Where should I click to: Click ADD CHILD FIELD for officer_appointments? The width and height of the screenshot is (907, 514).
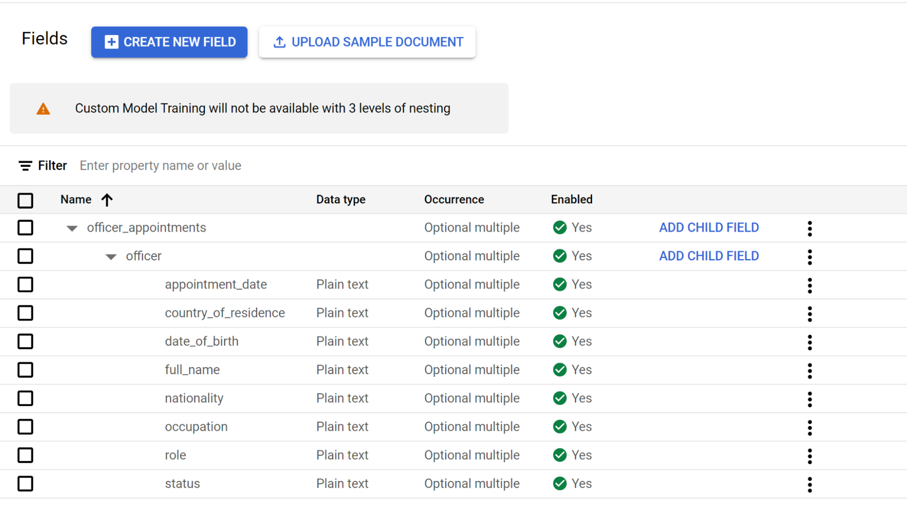pos(710,227)
